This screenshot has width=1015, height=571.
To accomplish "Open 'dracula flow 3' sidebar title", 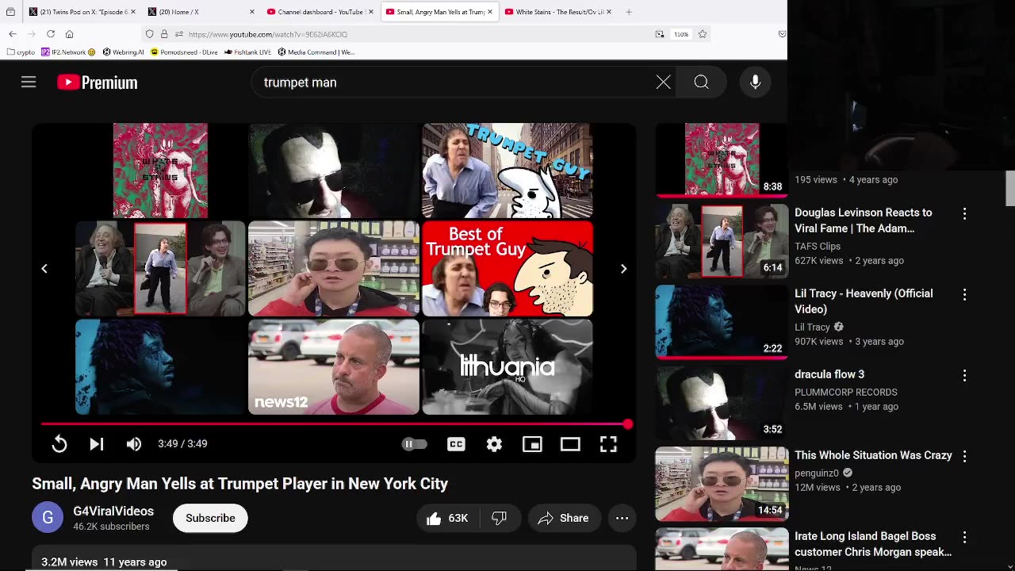I will [829, 374].
